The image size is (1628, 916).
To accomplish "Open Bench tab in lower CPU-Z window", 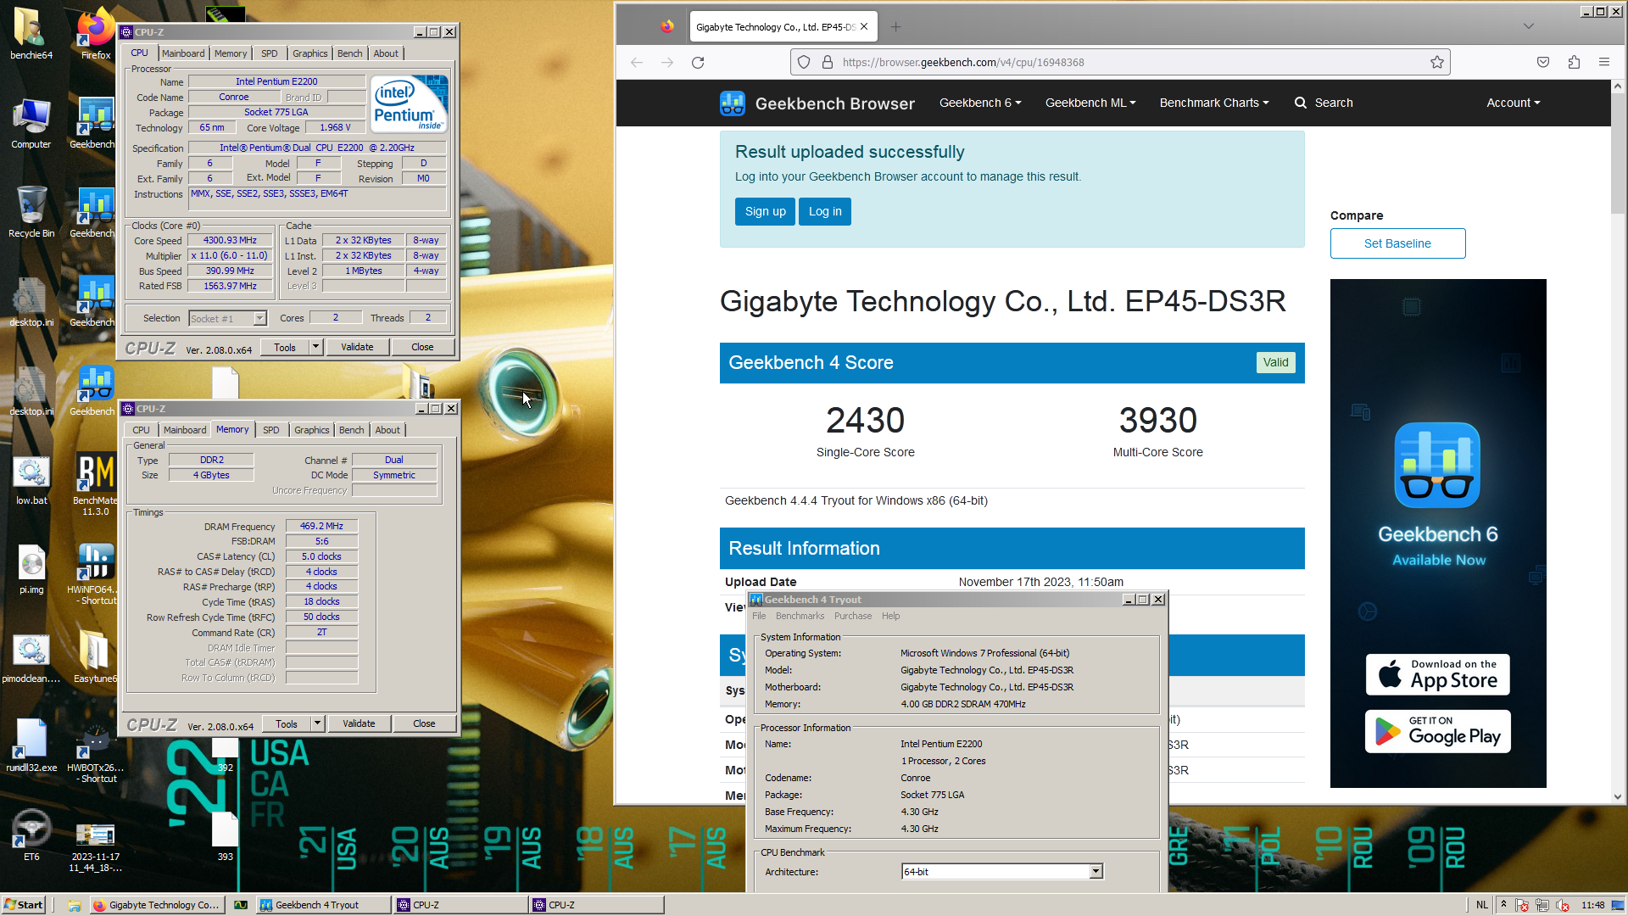I will (351, 430).
